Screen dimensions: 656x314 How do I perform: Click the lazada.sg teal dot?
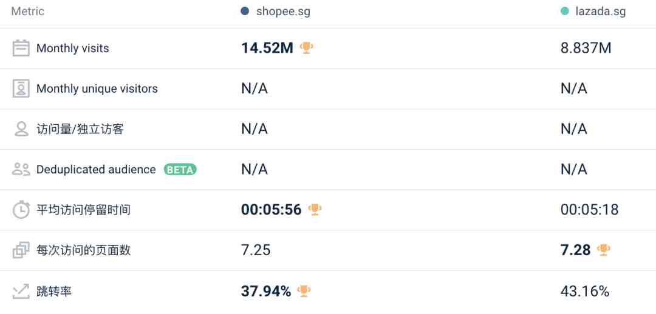pos(565,12)
